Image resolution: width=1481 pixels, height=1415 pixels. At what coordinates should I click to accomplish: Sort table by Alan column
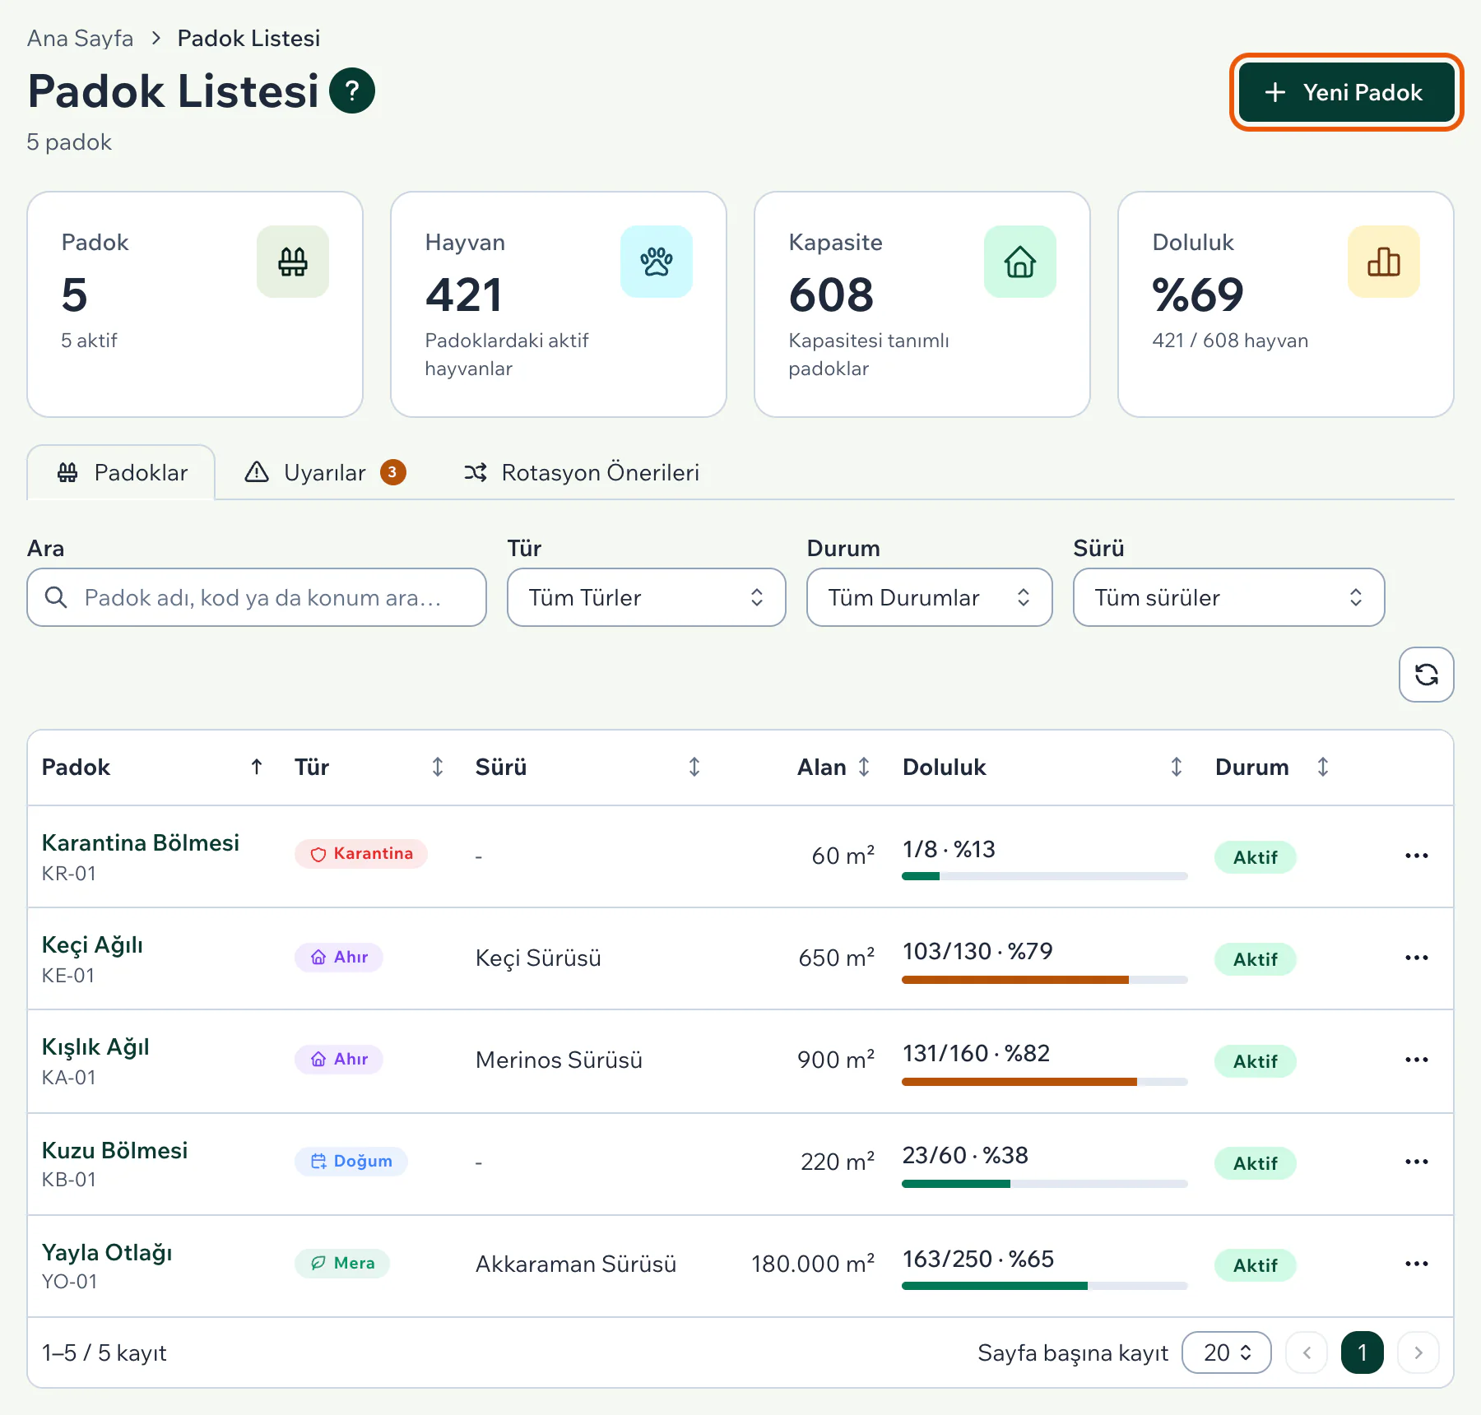coord(864,767)
